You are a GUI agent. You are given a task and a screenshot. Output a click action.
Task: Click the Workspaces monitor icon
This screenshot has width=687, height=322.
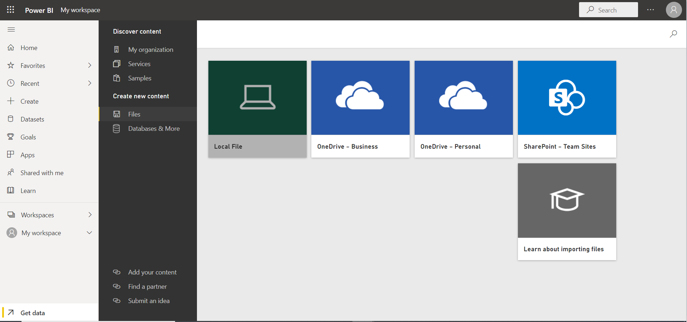(11, 214)
